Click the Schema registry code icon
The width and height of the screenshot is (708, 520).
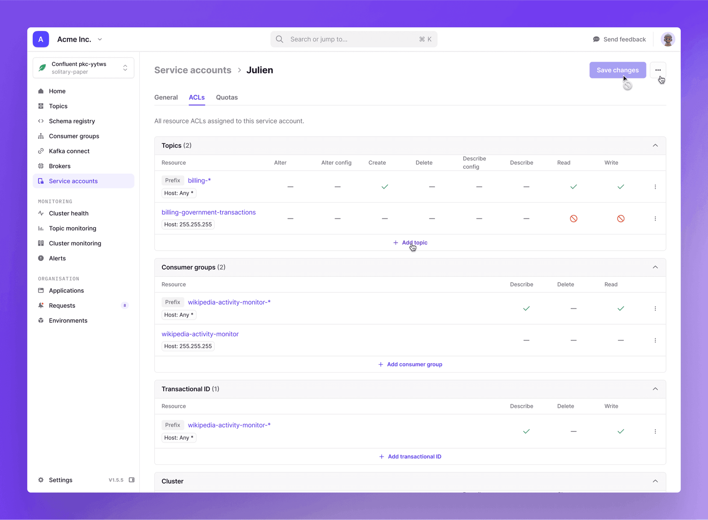point(41,121)
